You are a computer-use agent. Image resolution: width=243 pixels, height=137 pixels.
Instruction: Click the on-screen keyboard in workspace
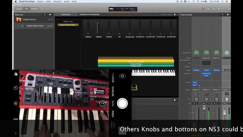153,73
